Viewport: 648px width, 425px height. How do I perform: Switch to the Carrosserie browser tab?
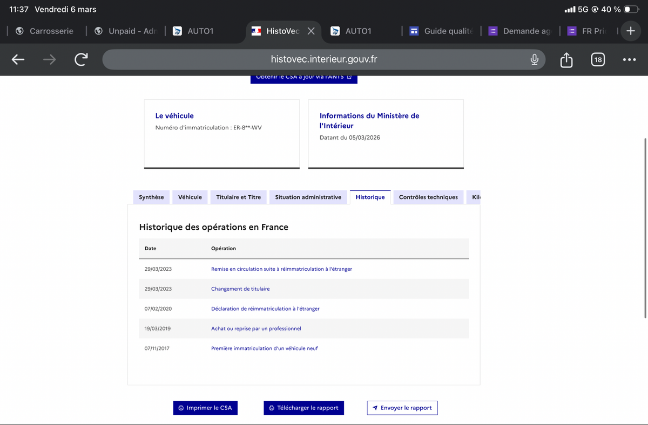coord(44,31)
